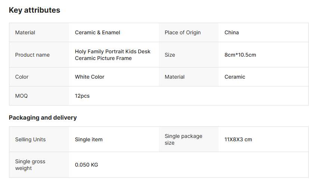
Task: Select the 0.050 KG weight value
Action: (86, 165)
